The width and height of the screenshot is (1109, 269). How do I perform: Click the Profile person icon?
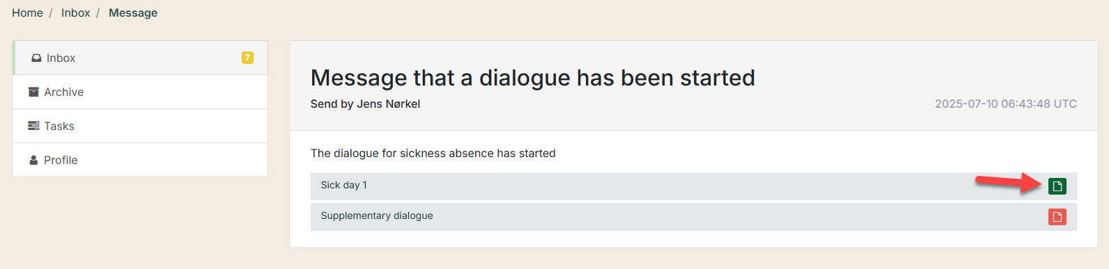pyautogui.click(x=33, y=160)
